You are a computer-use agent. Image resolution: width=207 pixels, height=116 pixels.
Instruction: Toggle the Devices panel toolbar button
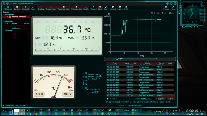click(x=17, y=8)
